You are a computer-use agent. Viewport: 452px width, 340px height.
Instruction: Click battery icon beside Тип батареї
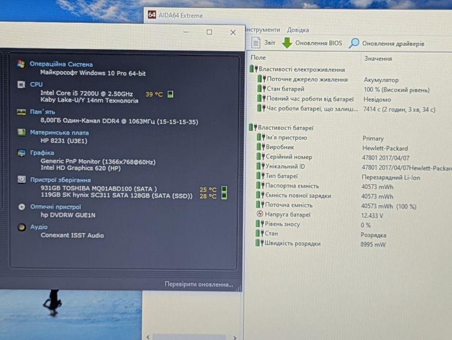(x=260, y=175)
